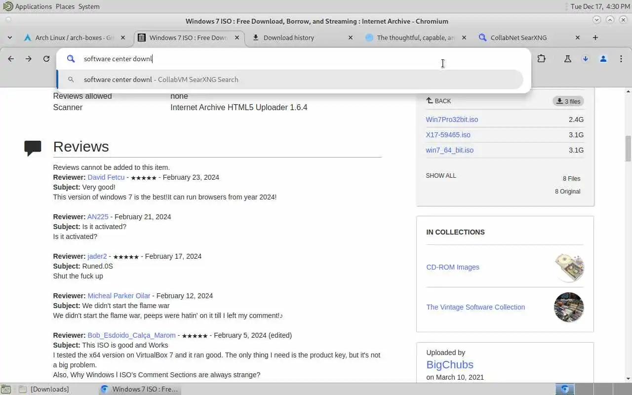The width and height of the screenshot is (632, 395).
Task: Open the Places menu
Action: [x=65, y=6]
